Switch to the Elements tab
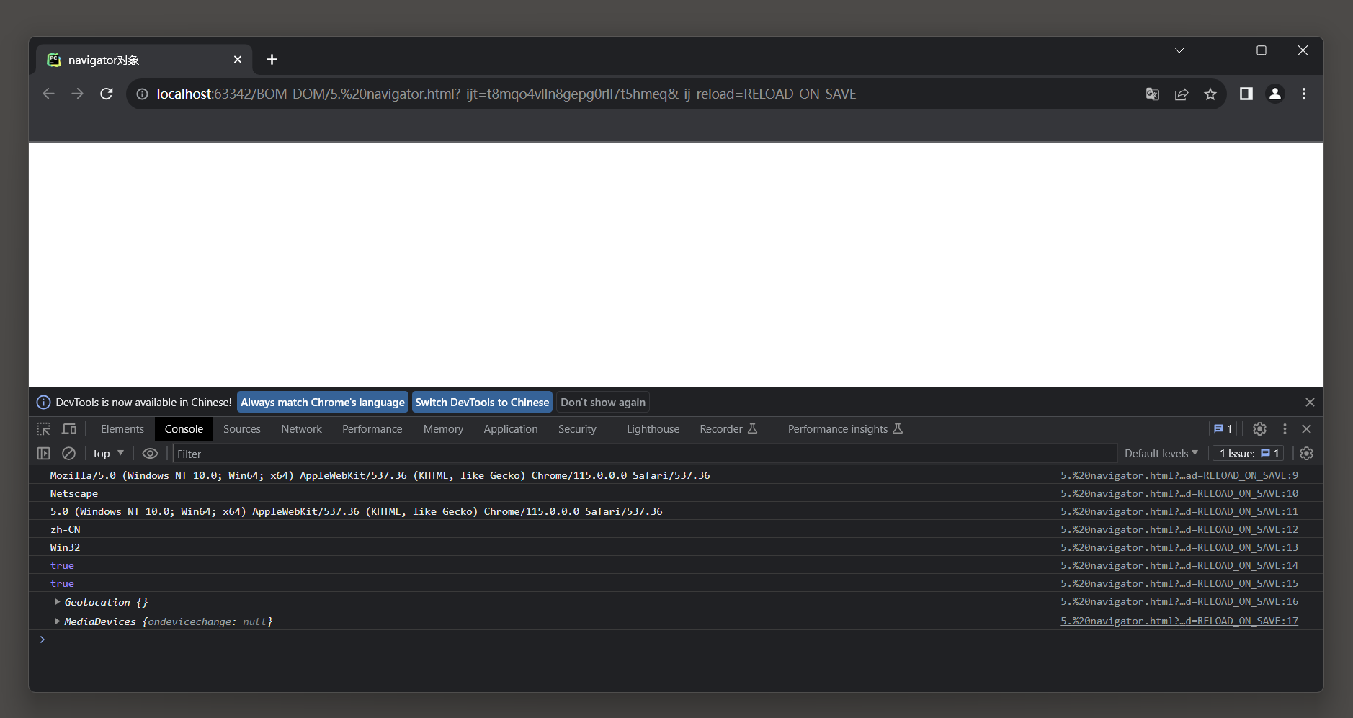Image resolution: width=1353 pixels, height=718 pixels. [x=122, y=429]
